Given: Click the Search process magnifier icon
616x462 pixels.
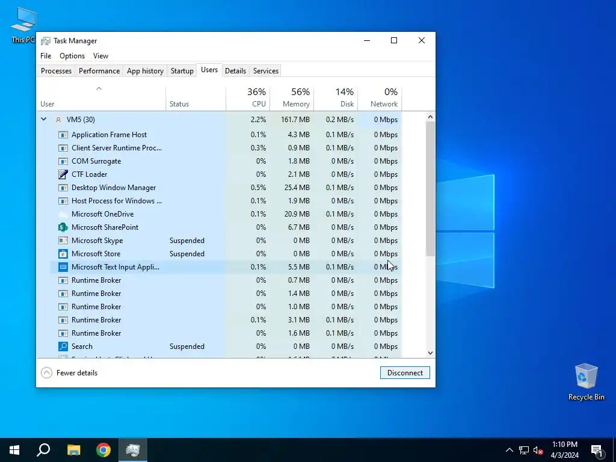Looking at the screenshot, I should [x=63, y=346].
